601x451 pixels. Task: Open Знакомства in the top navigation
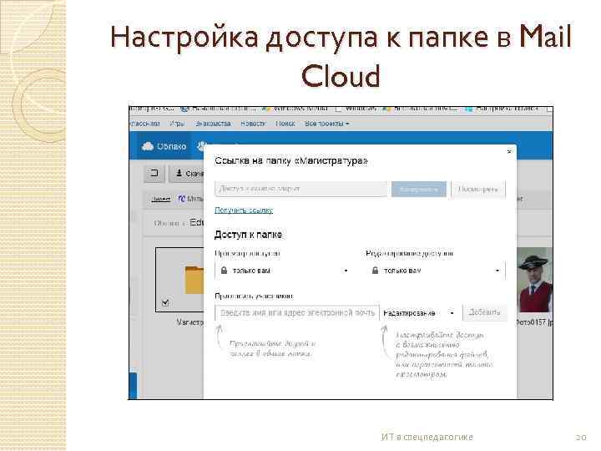[x=213, y=124]
